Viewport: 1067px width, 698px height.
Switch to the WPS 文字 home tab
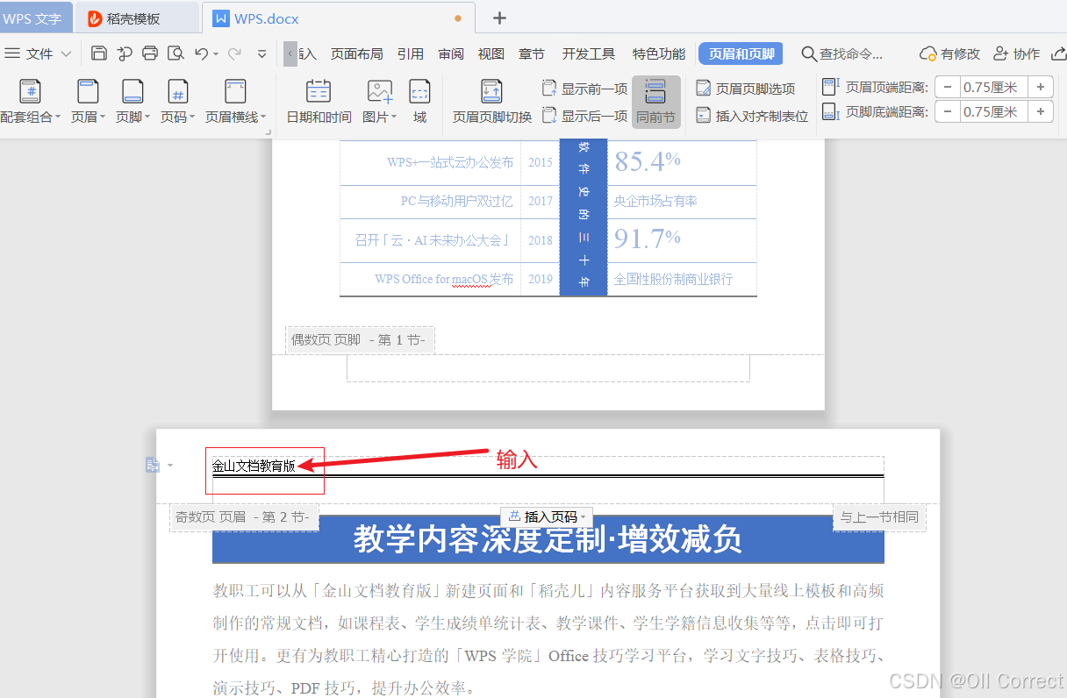(x=35, y=18)
